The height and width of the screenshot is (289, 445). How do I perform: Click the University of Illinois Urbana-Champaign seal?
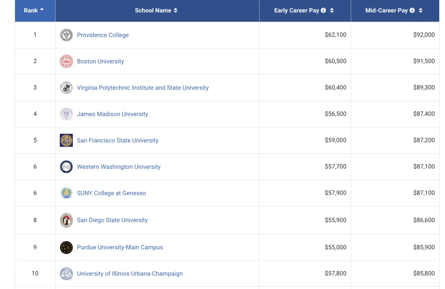(66, 274)
